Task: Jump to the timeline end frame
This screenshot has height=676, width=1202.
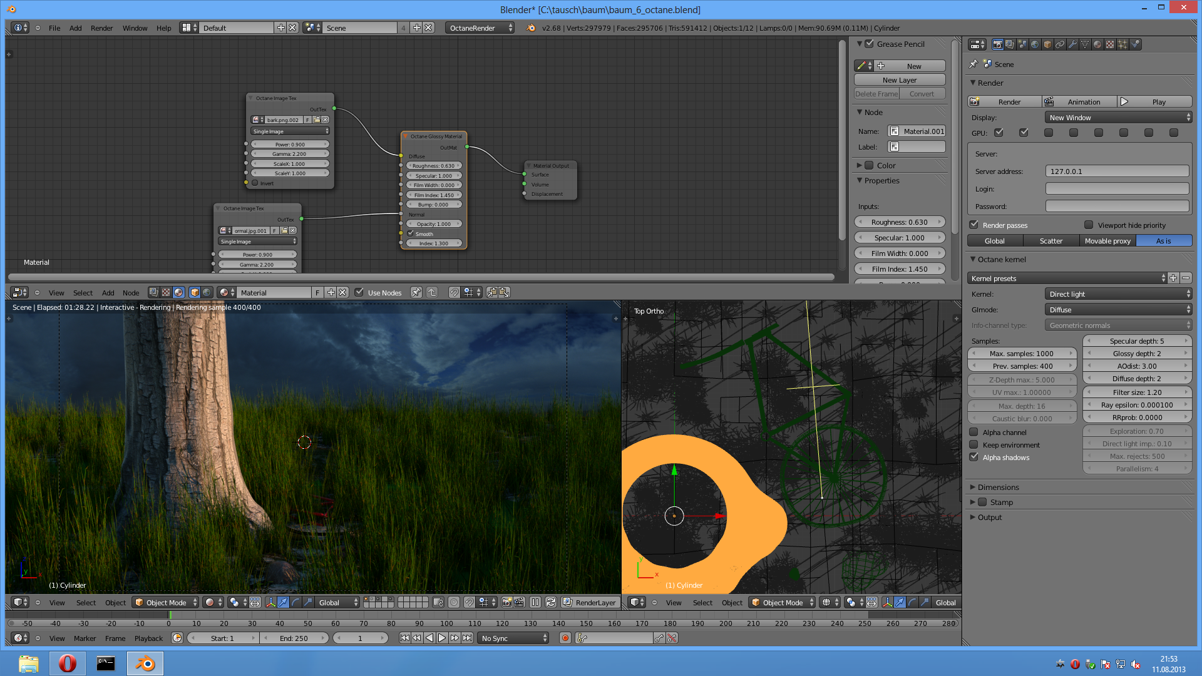Action: click(467, 638)
